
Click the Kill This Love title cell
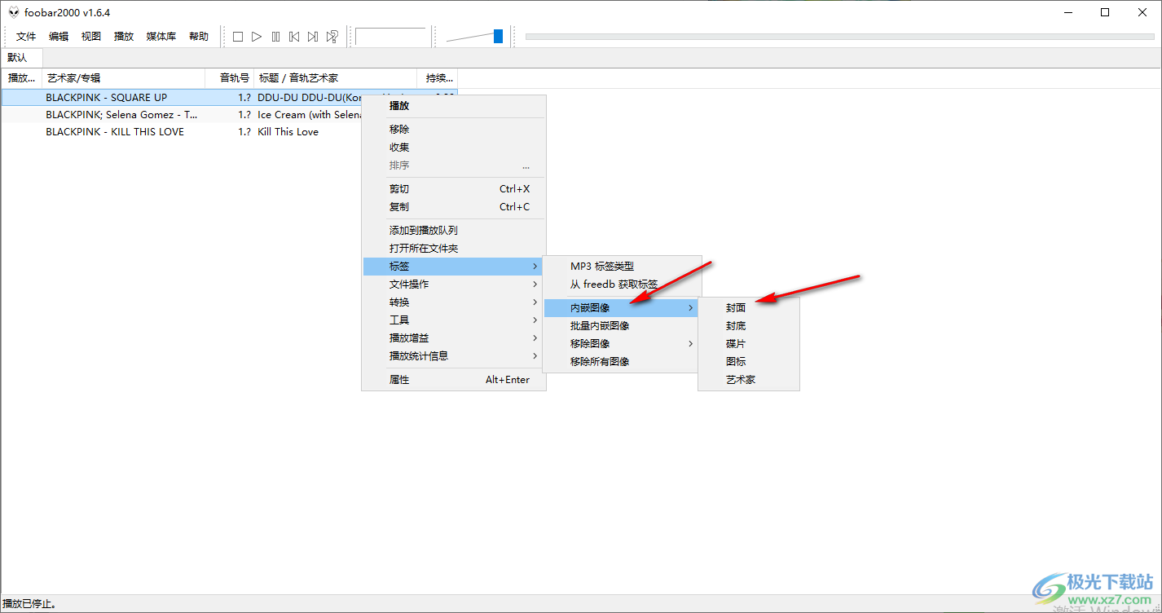(x=288, y=132)
